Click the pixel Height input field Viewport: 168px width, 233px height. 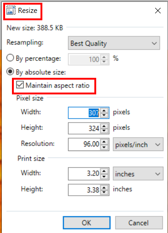point(84,128)
